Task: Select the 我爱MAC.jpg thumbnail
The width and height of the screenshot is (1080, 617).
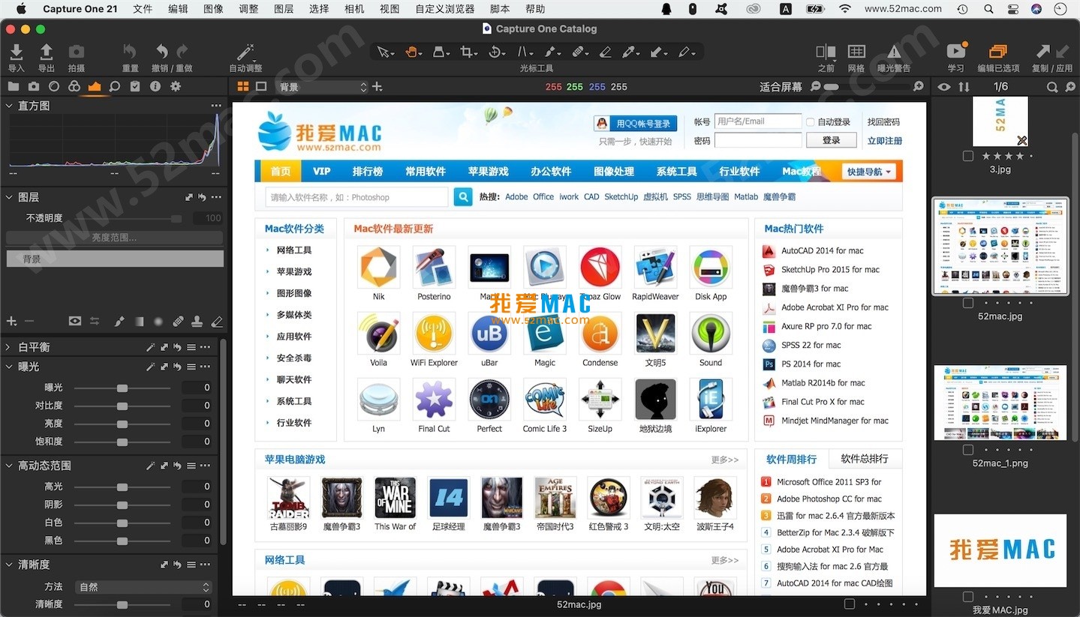Action: (1000, 550)
